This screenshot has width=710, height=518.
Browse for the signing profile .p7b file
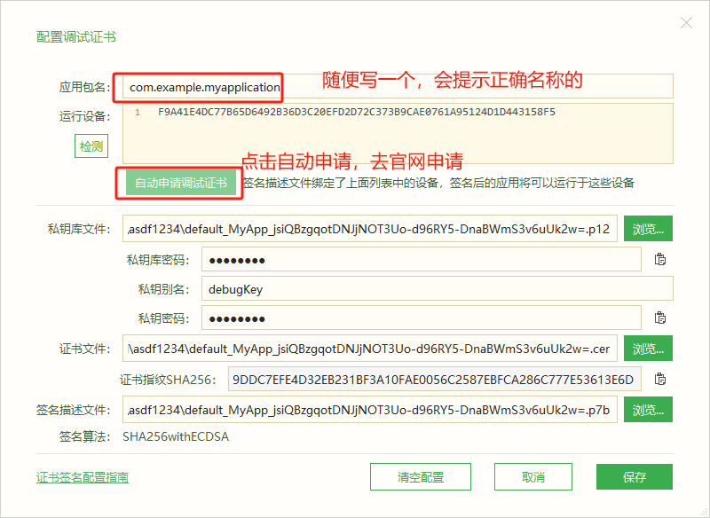tap(648, 409)
